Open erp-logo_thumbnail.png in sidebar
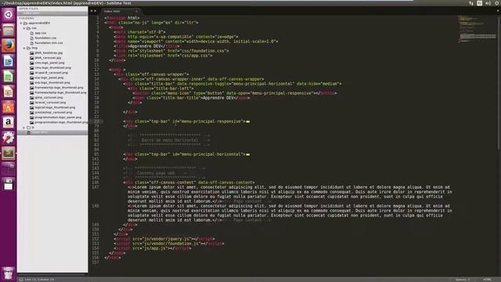Image resolution: width=501 pixels, height=282 pixels. [x=52, y=82]
